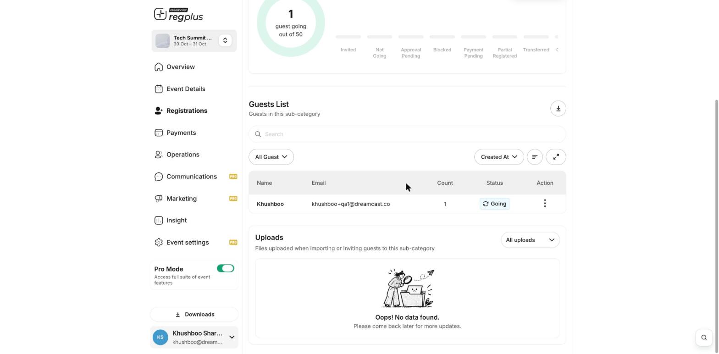Click email khushboo+qa1@dreamcast.co
Viewport: 719px width, 354px height.
[x=351, y=204]
